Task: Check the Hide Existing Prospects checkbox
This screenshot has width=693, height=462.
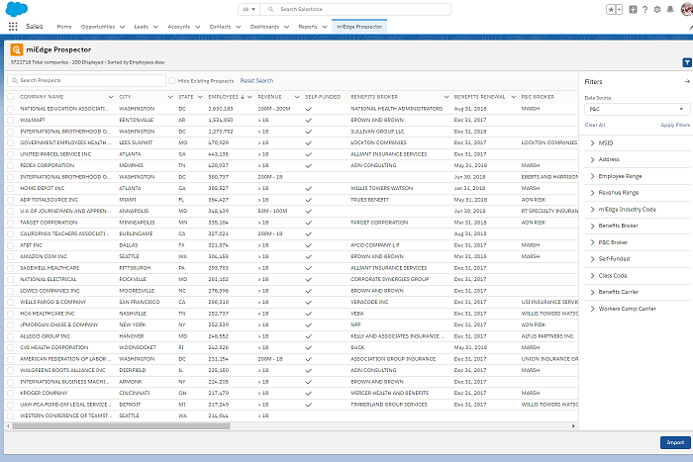Action: (x=172, y=80)
